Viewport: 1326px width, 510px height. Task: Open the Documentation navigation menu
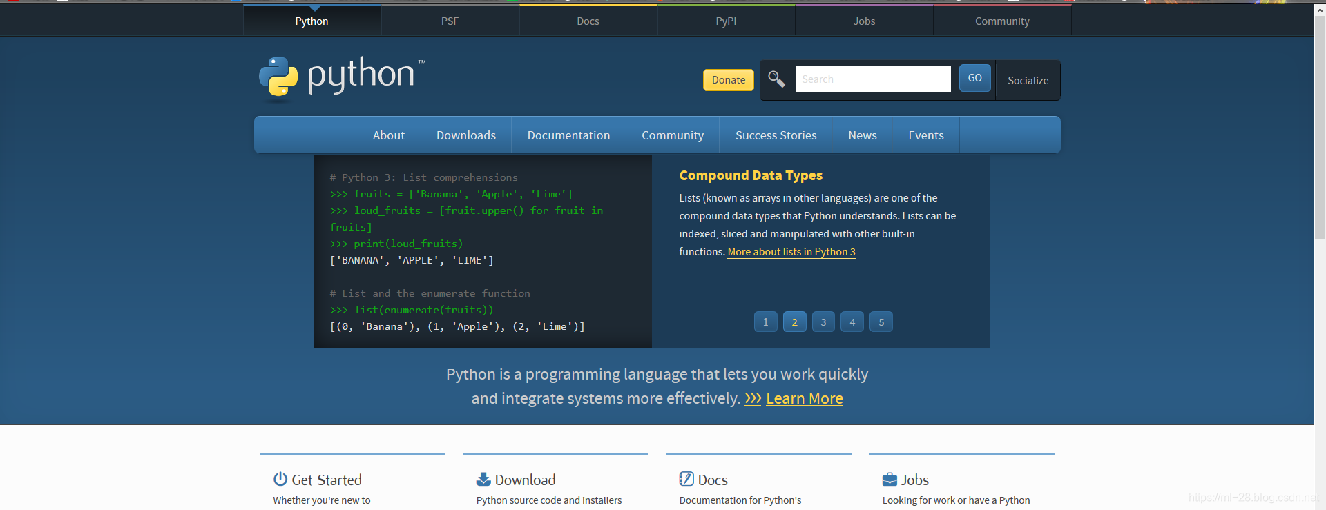click(569, 135)
